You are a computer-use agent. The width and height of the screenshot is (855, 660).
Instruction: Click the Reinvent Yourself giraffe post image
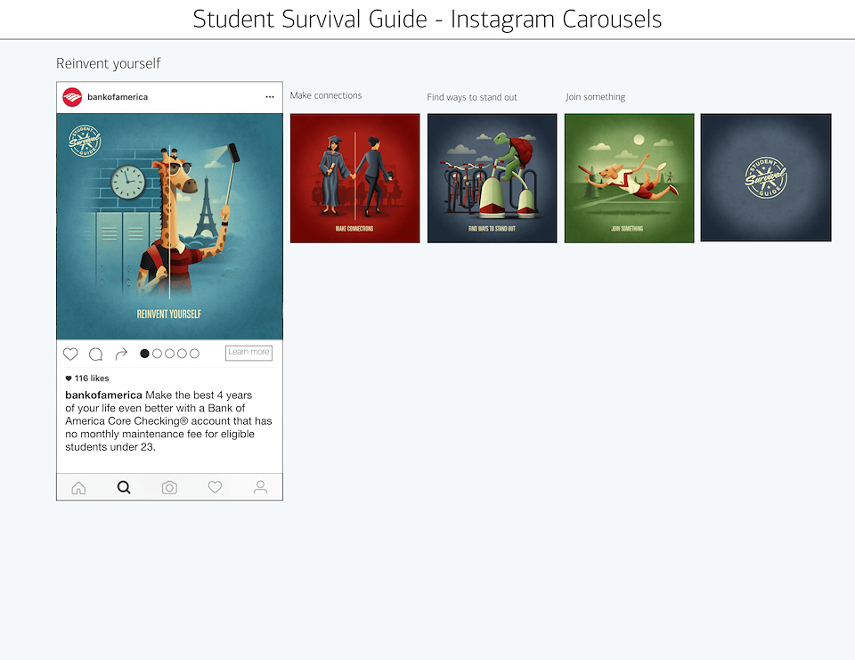[x=169, y=226]
